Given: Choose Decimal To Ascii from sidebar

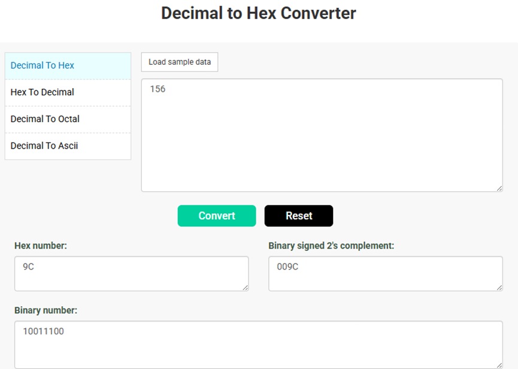Looking at the screenshot, I should 44,146.
